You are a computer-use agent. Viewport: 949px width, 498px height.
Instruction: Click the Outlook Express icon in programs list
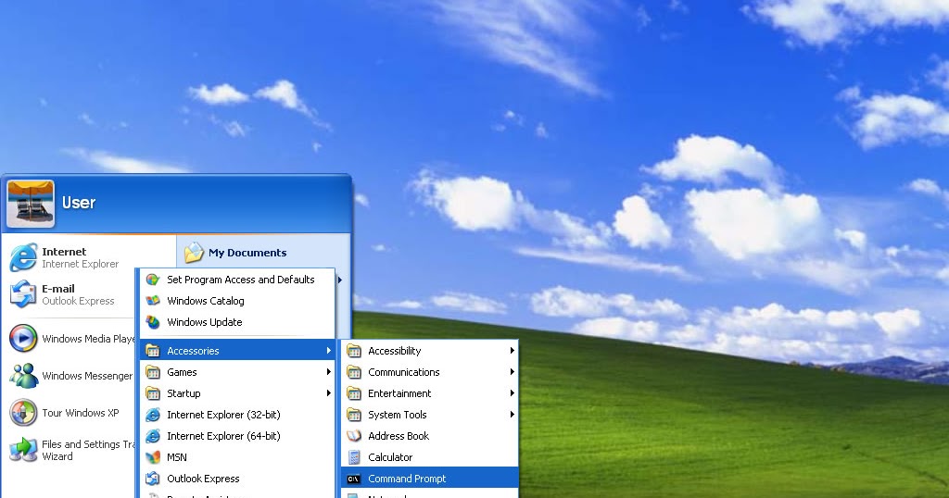153,479
